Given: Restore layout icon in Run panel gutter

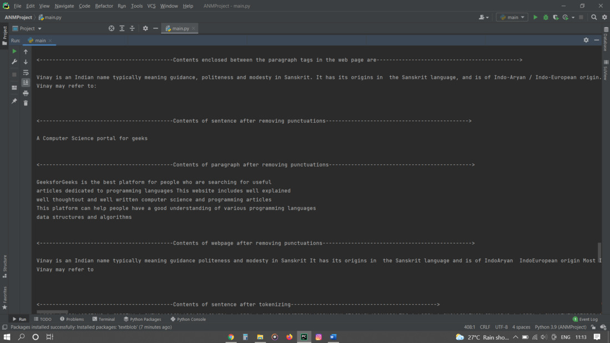Looking at the screenshot, I should click(x=14, y=88).
